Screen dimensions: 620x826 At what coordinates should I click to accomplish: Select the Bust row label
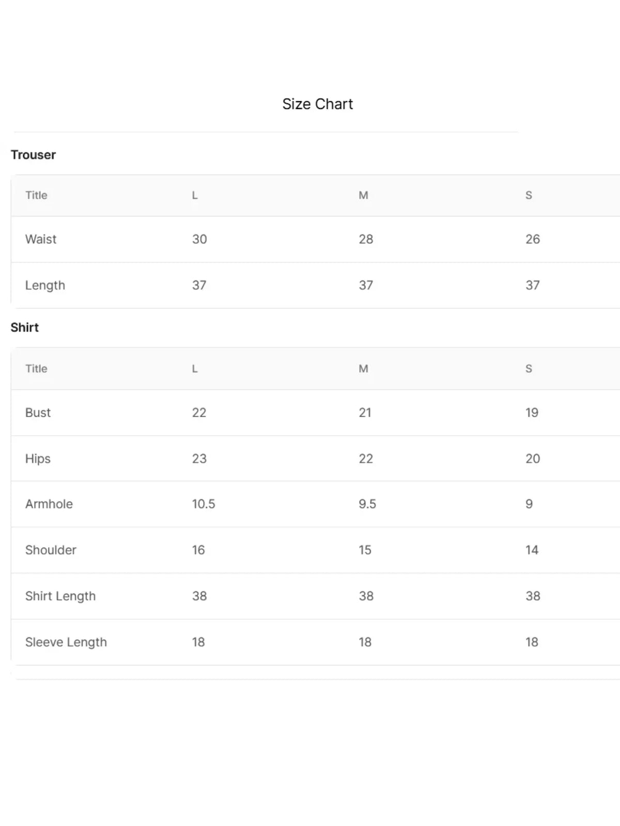pos(38,412)
